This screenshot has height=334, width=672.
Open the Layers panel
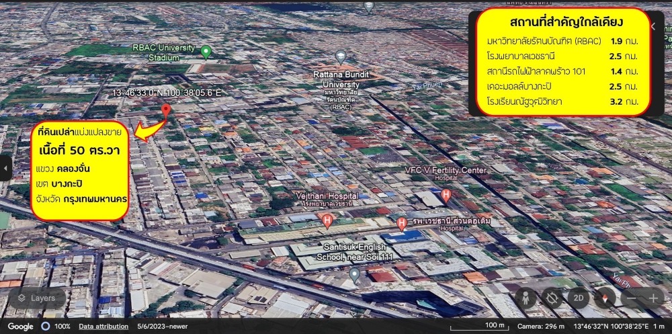(37, 298)
